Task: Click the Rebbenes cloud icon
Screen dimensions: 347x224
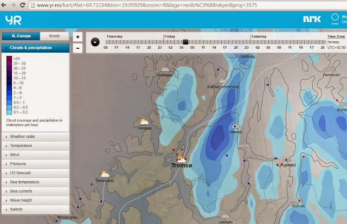Action: coord(165,69)
